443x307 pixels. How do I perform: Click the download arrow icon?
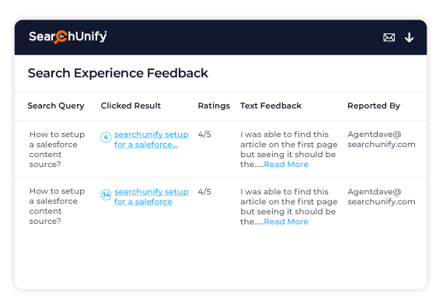[409, 37]
